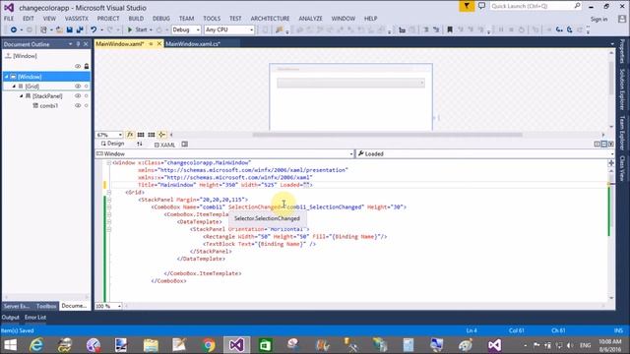Toggle visibility eye for combi1 row

click(x=78, y=105)
